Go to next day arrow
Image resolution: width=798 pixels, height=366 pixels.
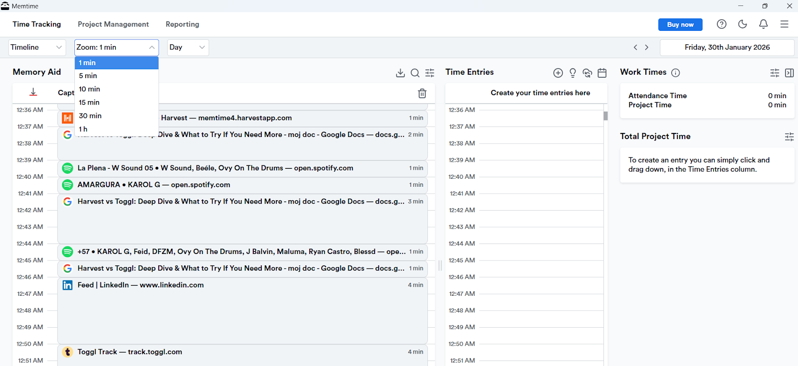point(647,47)
